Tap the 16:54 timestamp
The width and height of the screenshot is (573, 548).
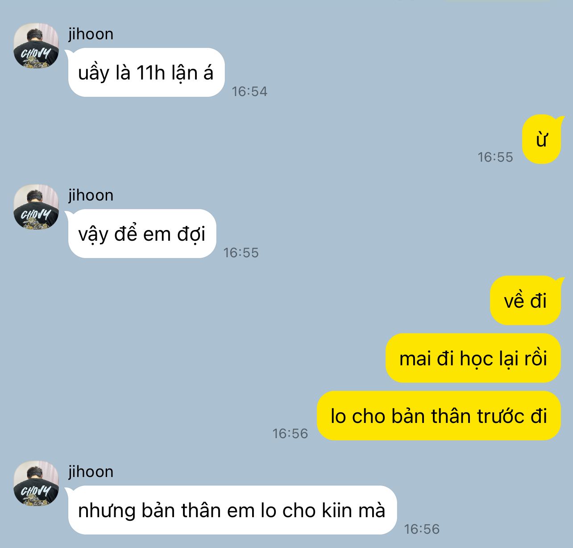pyautogui.click(x=249, y=92)
